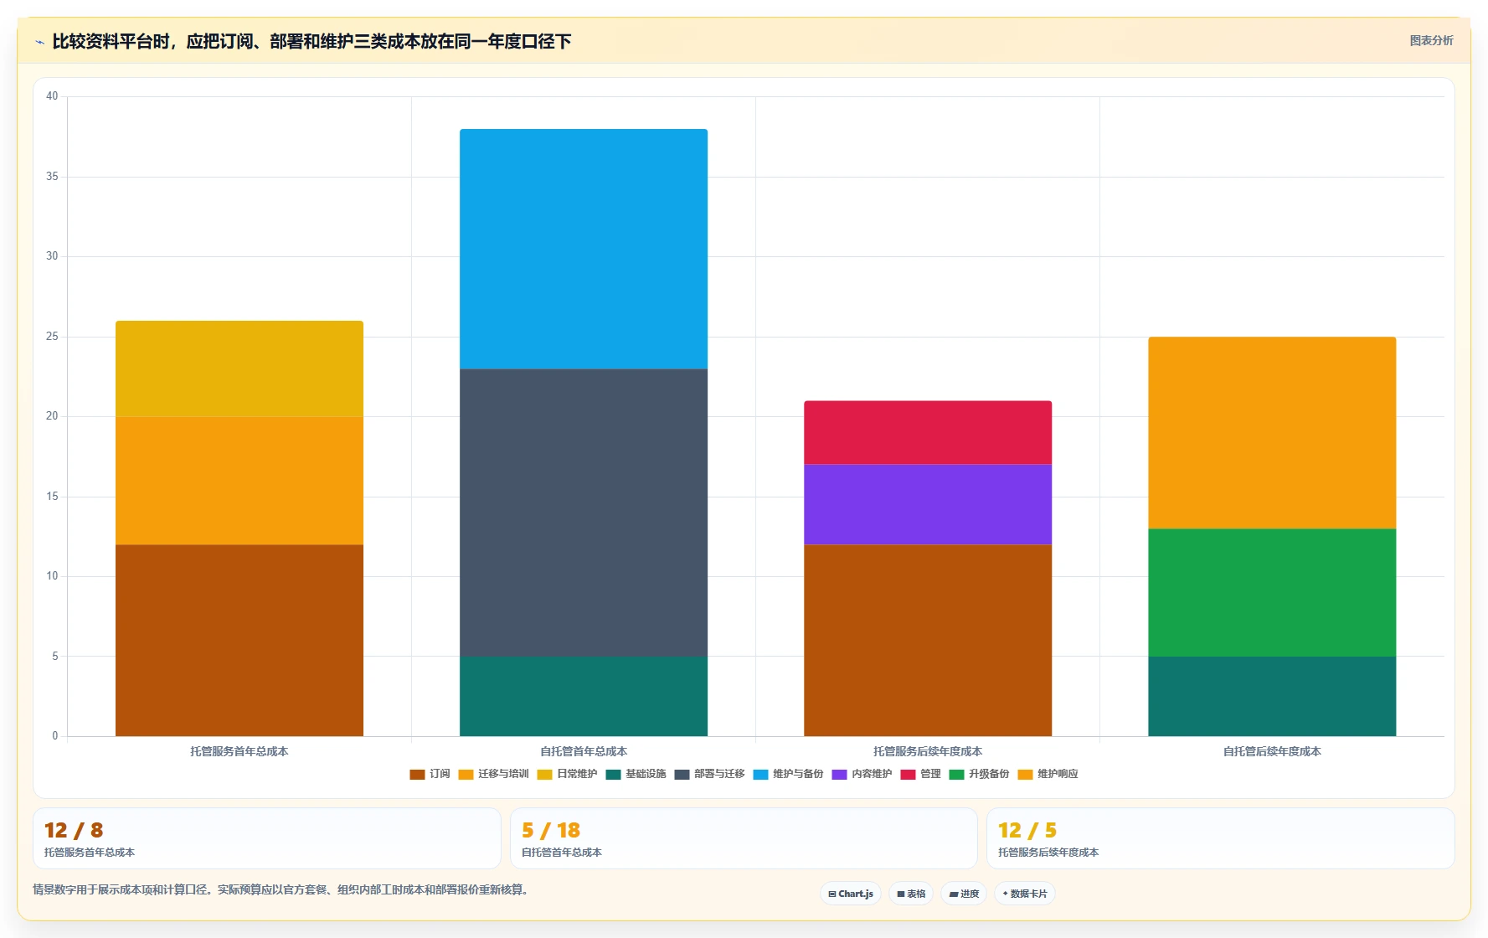
Task: Click the y-axis tick label 30
Action: [52, 256]
